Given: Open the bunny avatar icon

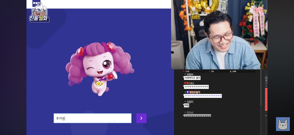Looking at the screenshot, I should coord(283,124).
